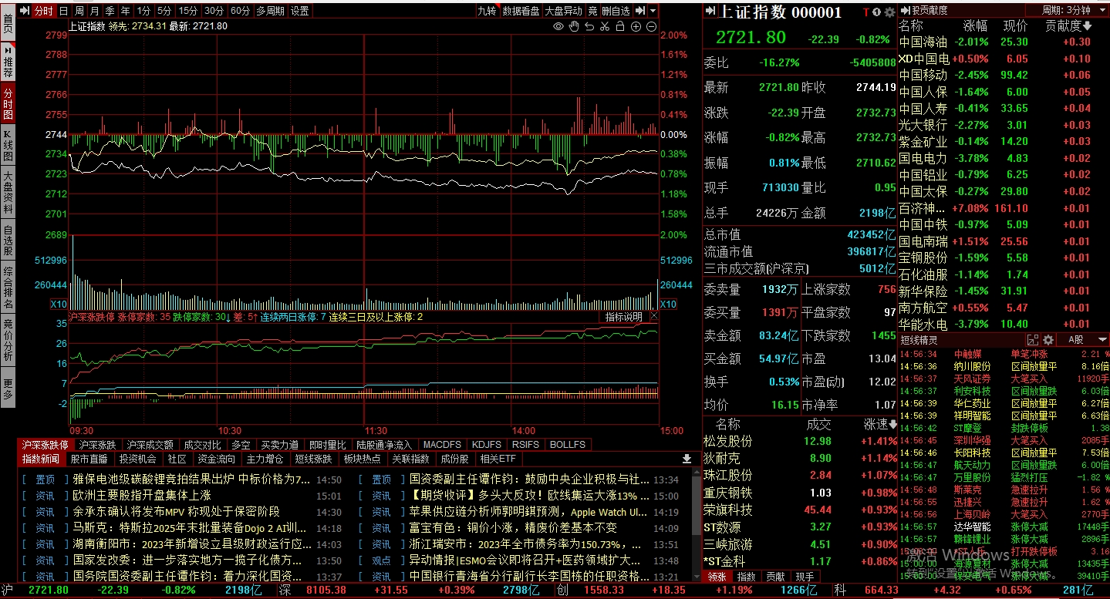Open 数据看盘 data view
Viewport: 1110px width, 599px height.
click(x=521, y=11)
